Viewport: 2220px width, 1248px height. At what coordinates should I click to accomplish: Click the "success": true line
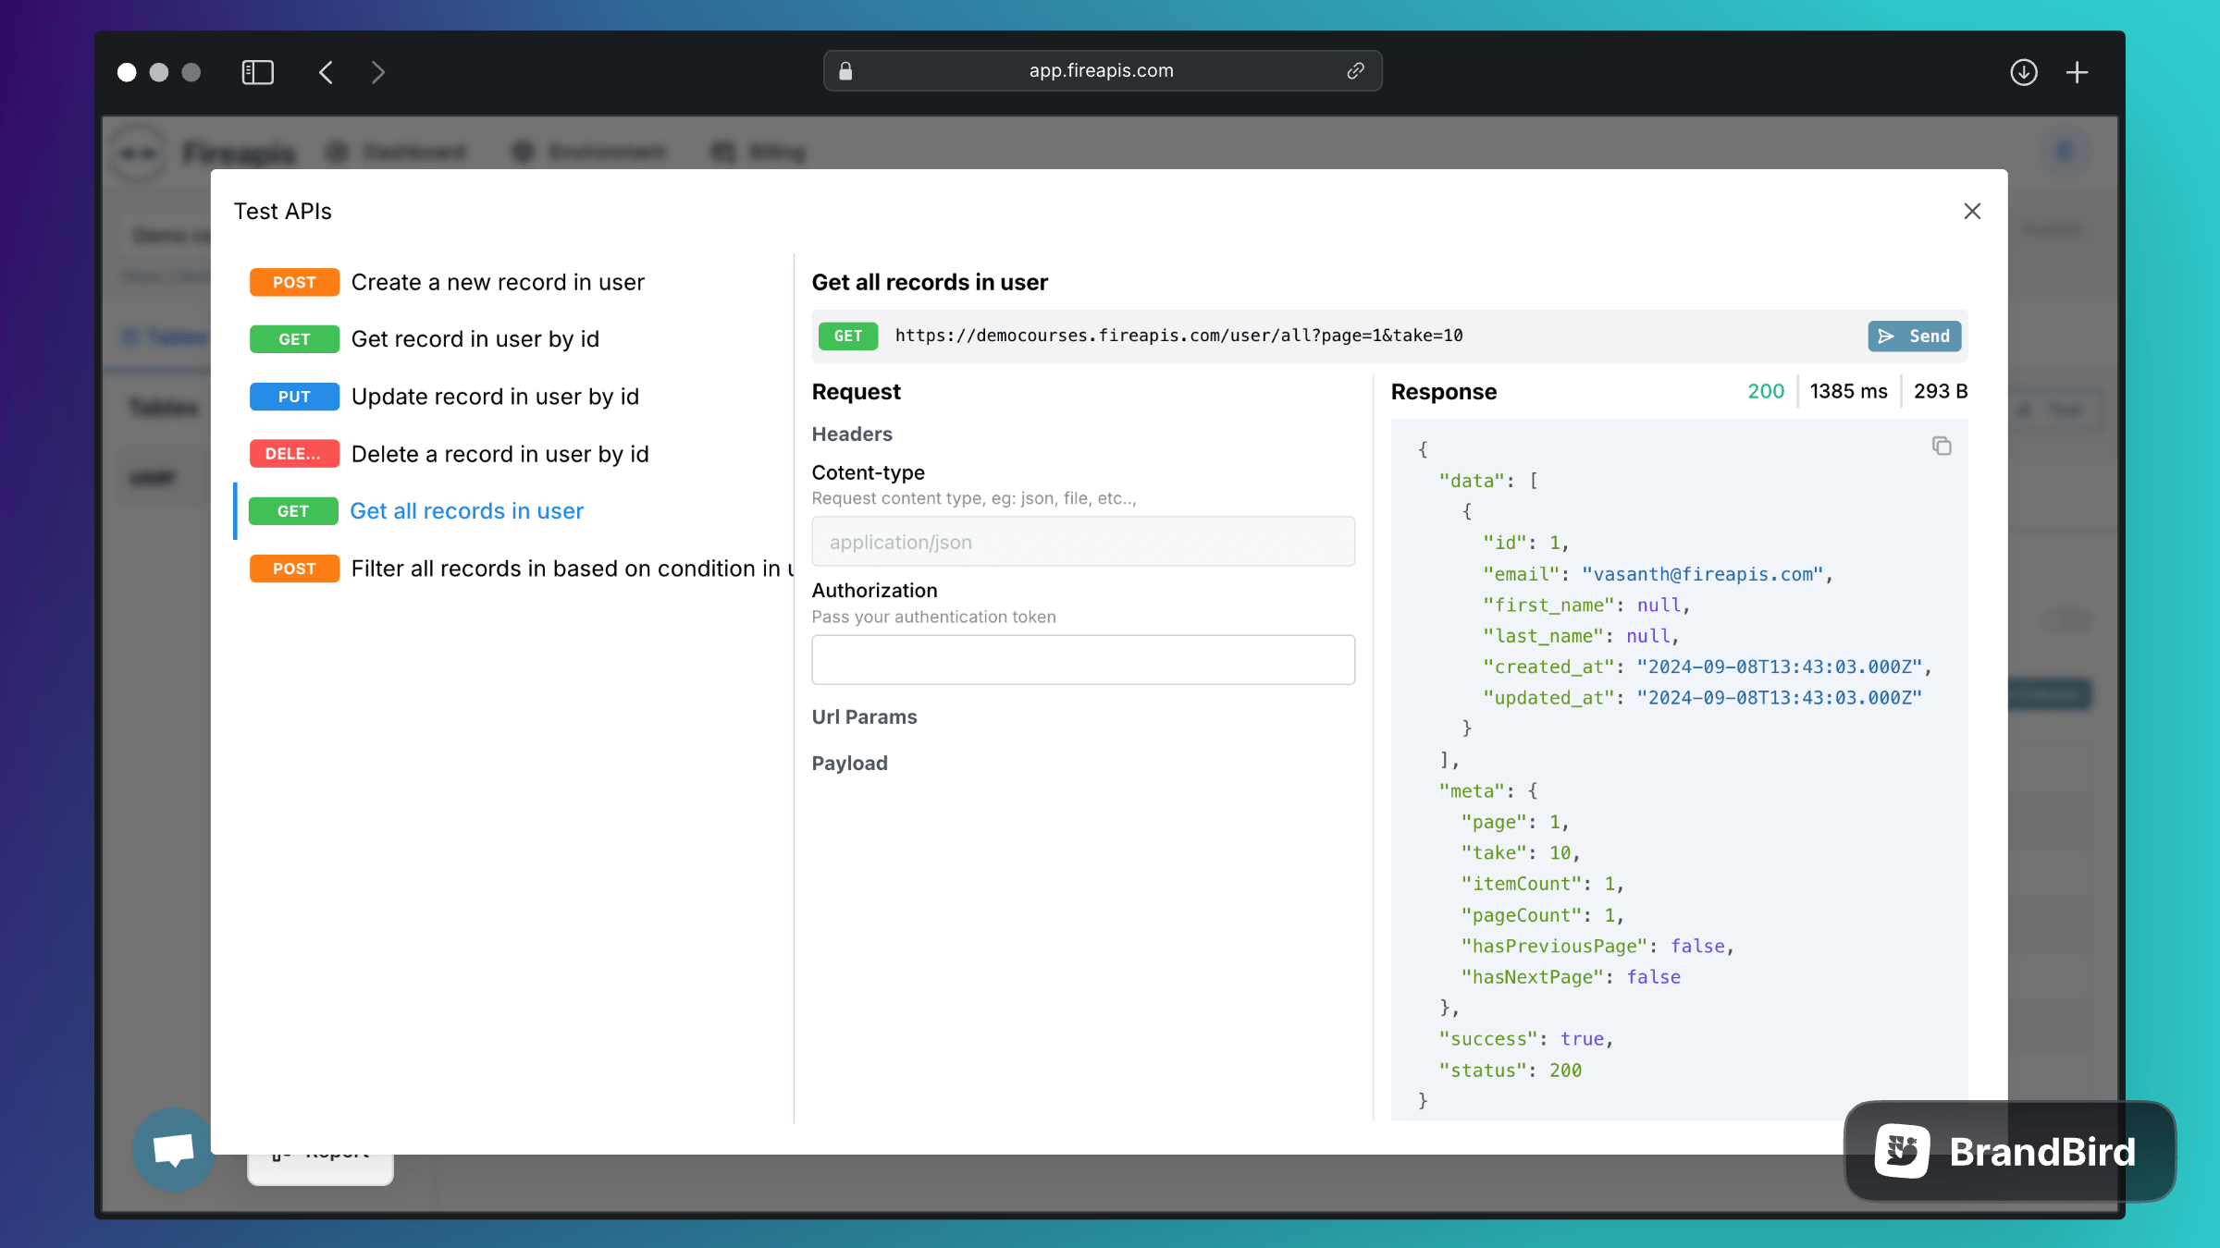pyautogui.click(x=1525, y=1039)
